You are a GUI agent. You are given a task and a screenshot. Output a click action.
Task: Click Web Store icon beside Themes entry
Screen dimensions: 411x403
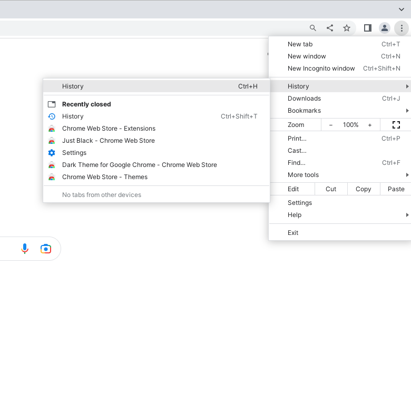pyautogui.click(x=52, y=177)
